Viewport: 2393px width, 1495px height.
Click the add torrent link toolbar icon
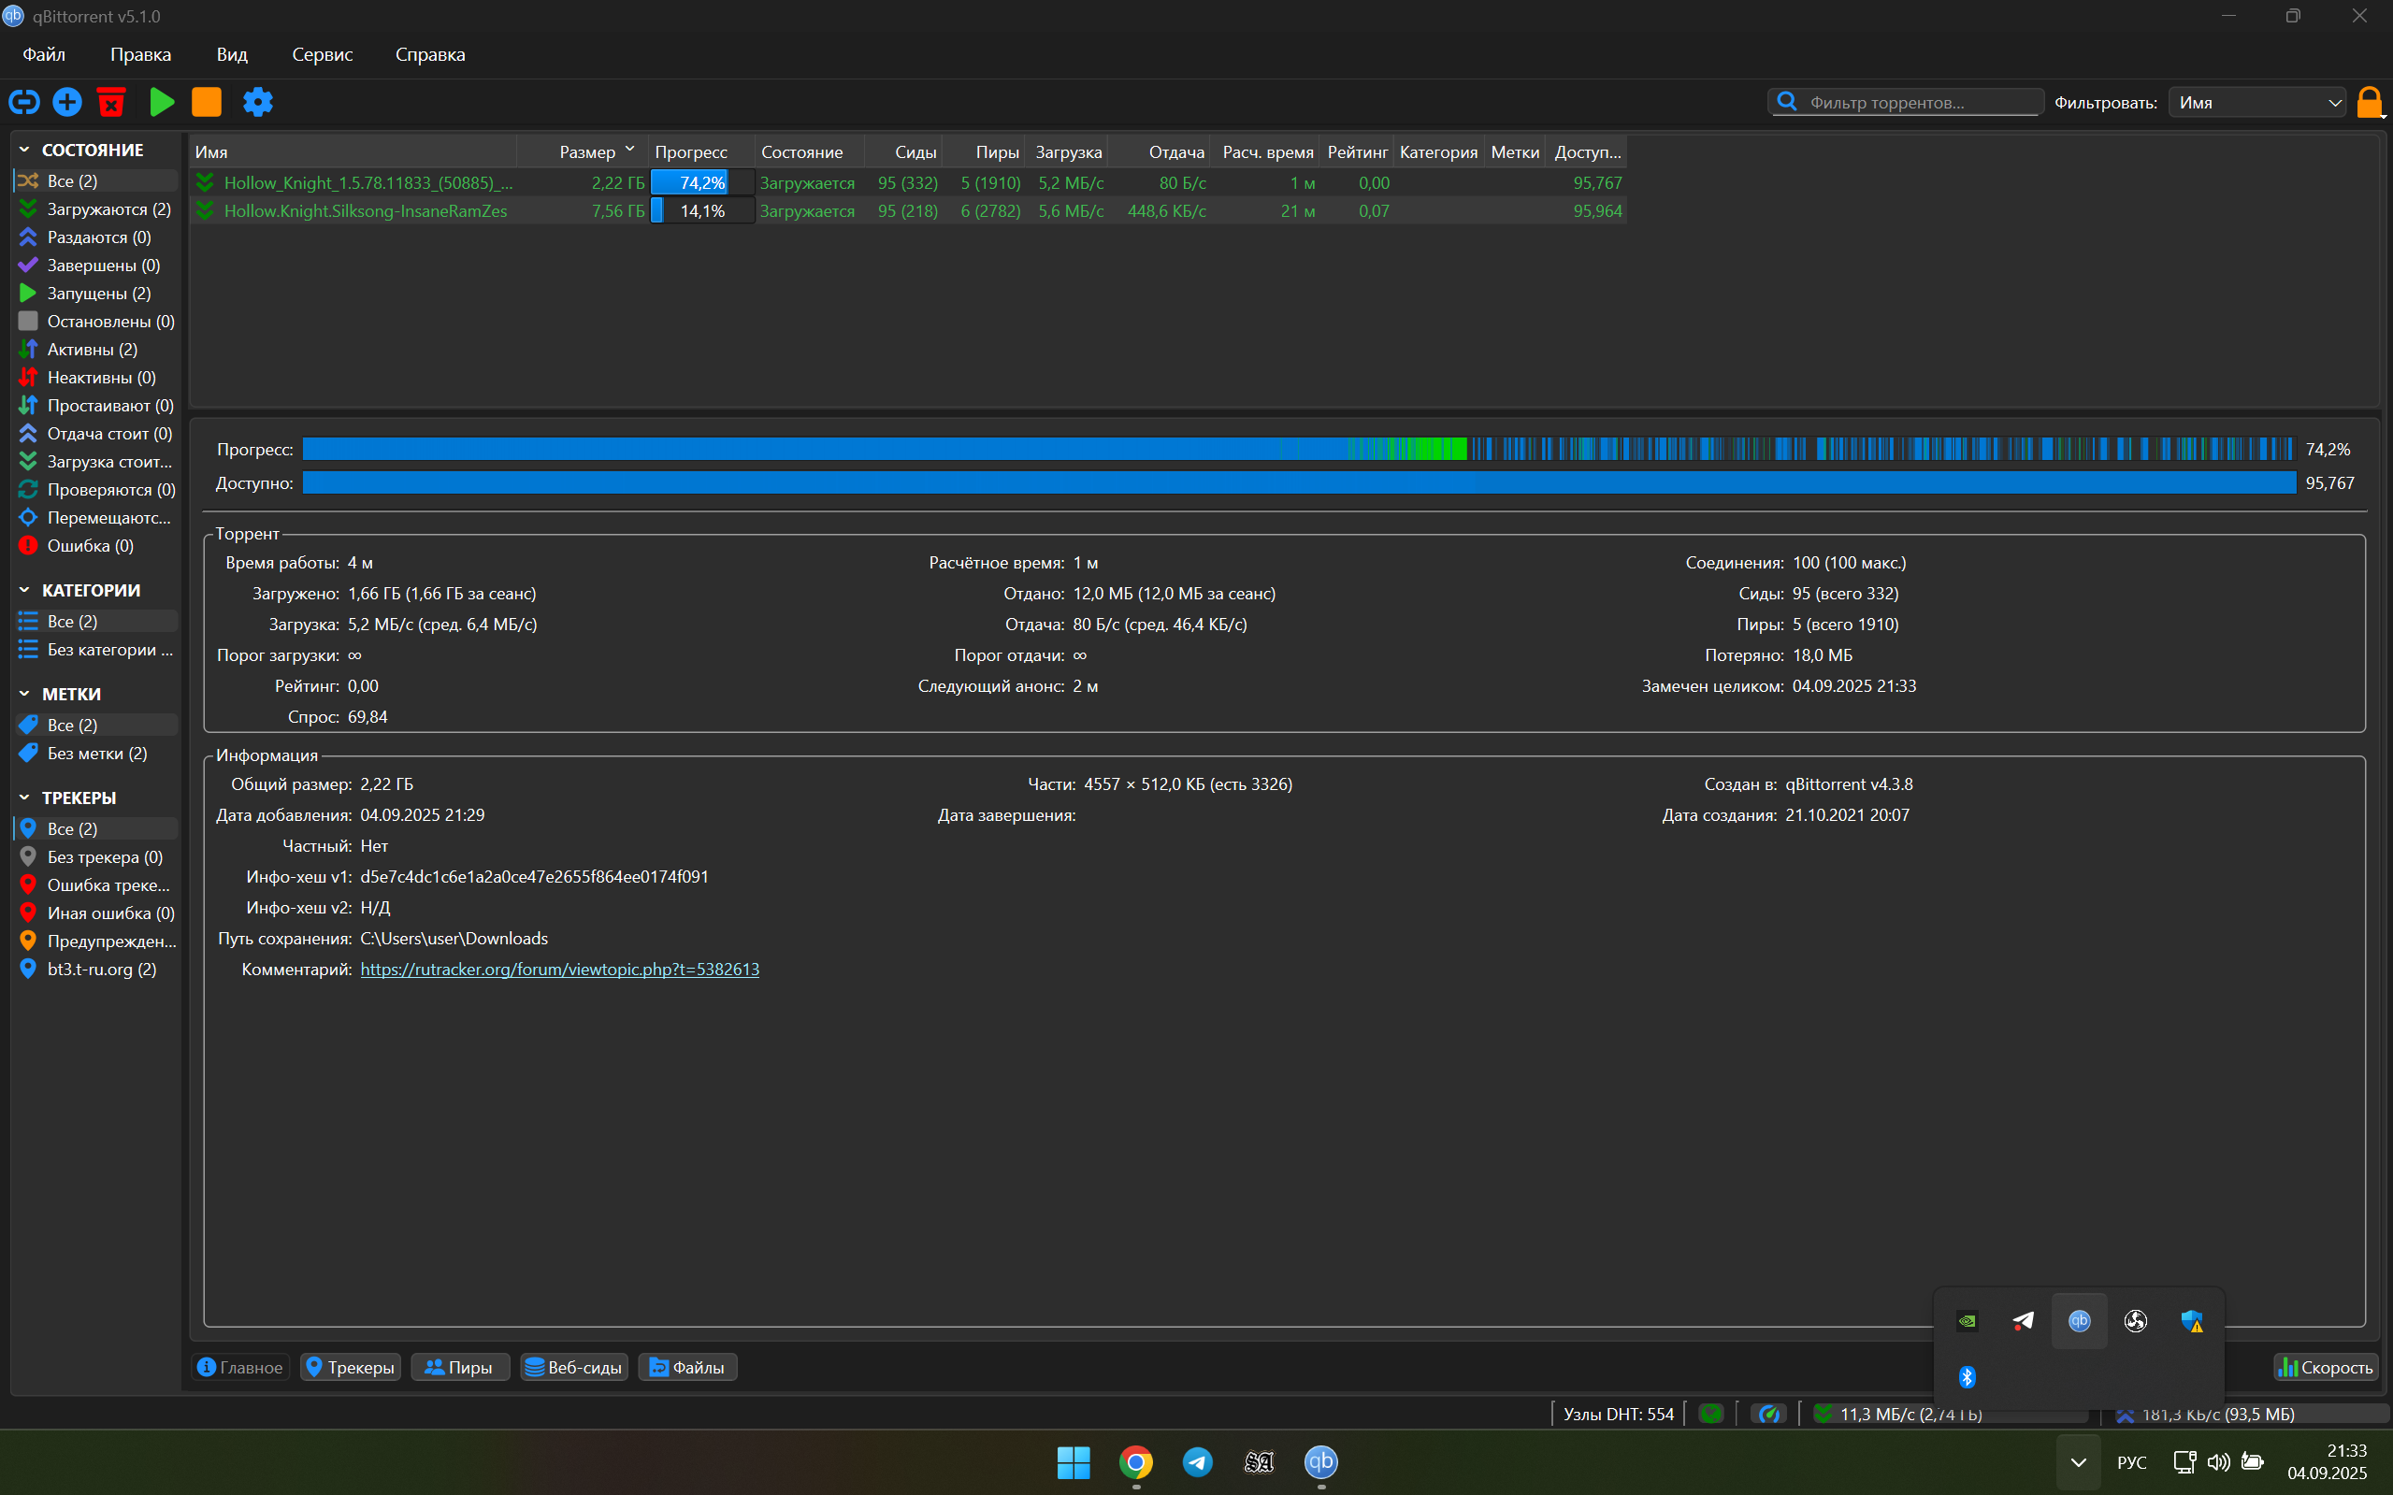point(23,102)
